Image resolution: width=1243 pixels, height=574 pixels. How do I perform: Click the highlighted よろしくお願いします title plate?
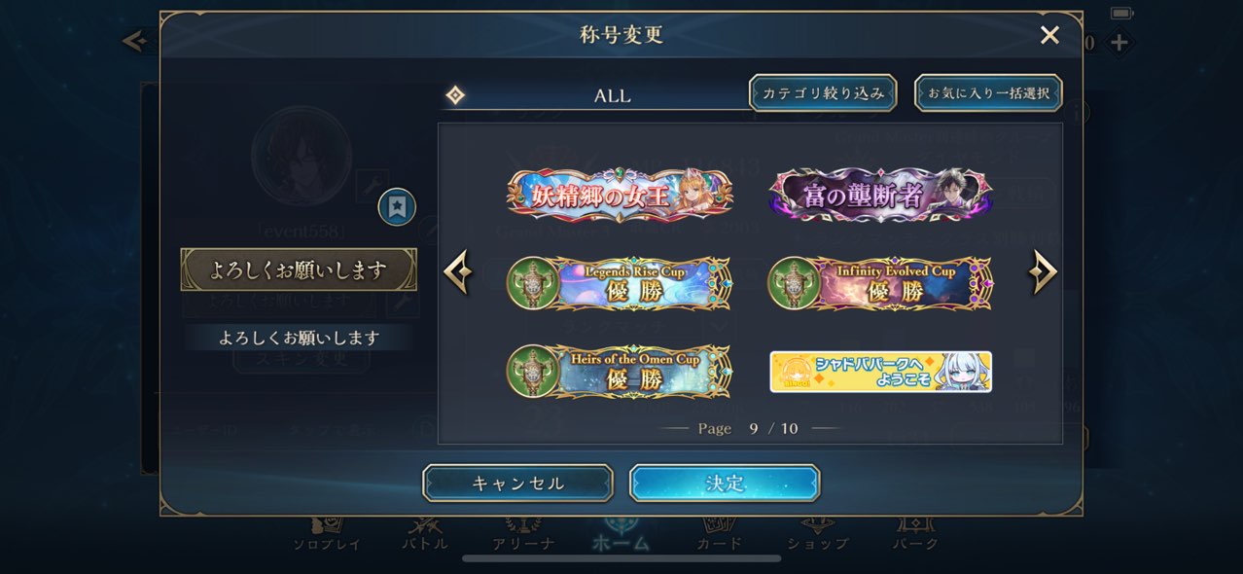tap(299, 269)
